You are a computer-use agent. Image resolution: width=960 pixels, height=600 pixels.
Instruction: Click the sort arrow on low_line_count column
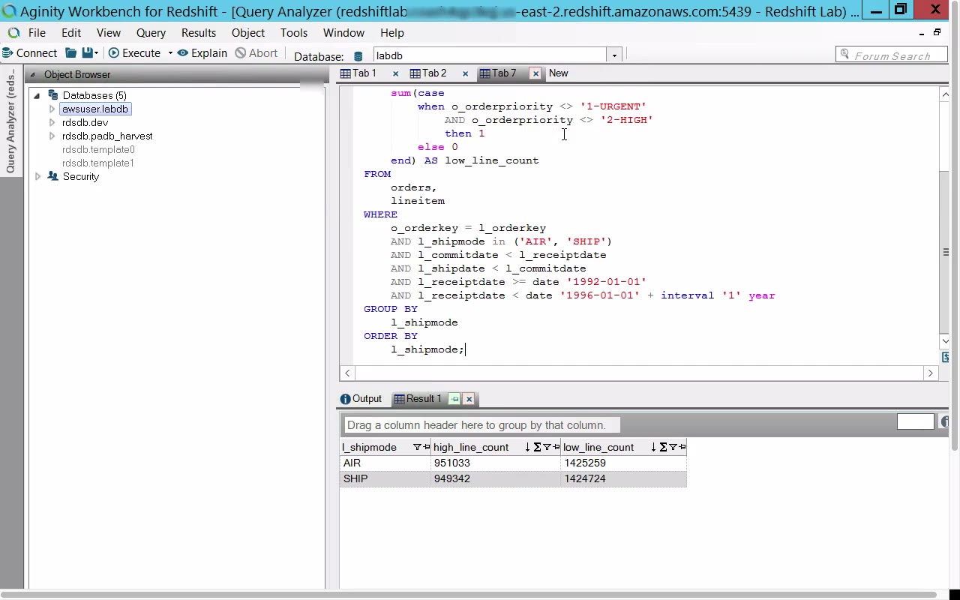click(653, 447)
